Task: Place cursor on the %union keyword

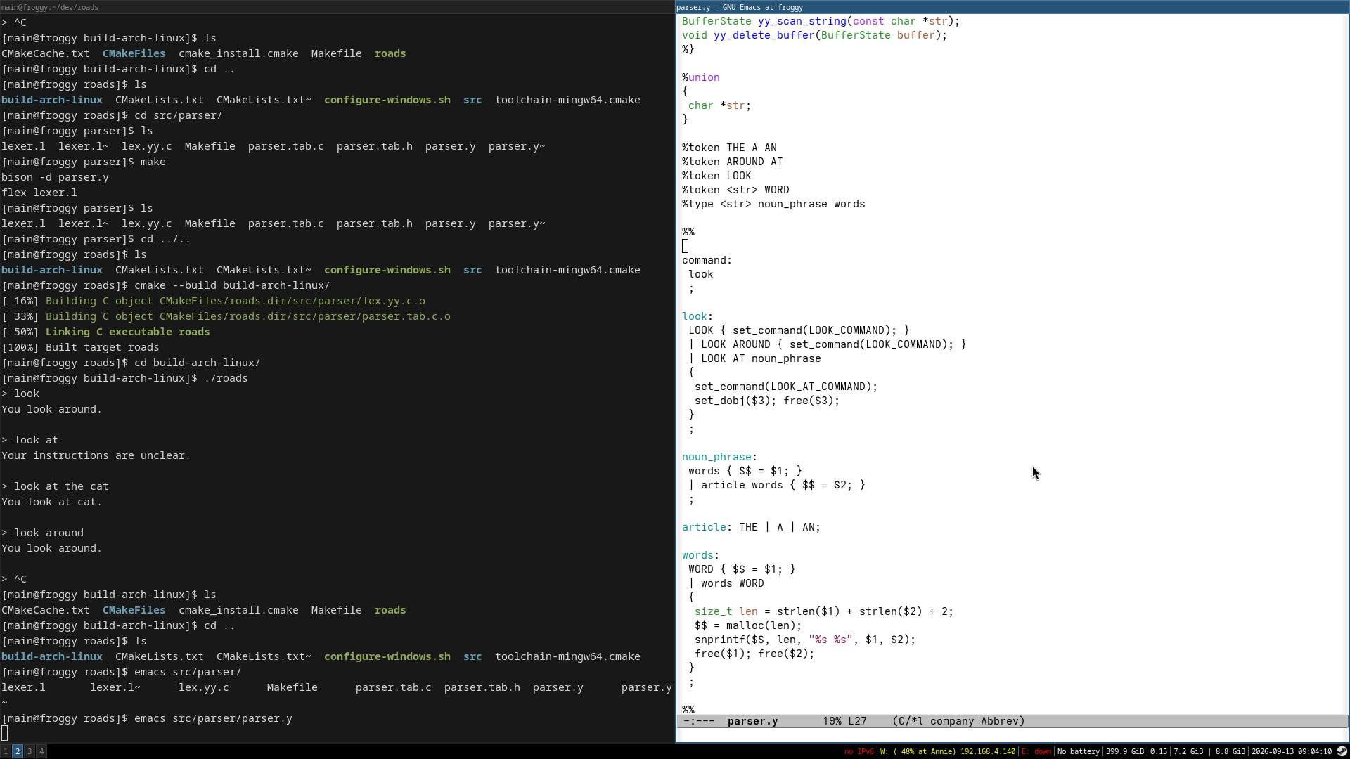Action: (x=700, y=77)
